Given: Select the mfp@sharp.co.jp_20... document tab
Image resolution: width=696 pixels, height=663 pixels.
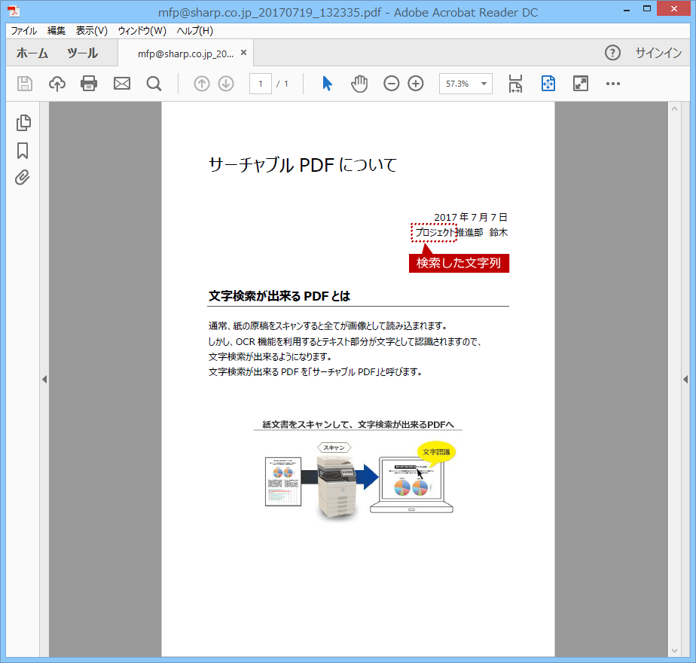Looking at the screenshot, I should [x=185, y=53].
